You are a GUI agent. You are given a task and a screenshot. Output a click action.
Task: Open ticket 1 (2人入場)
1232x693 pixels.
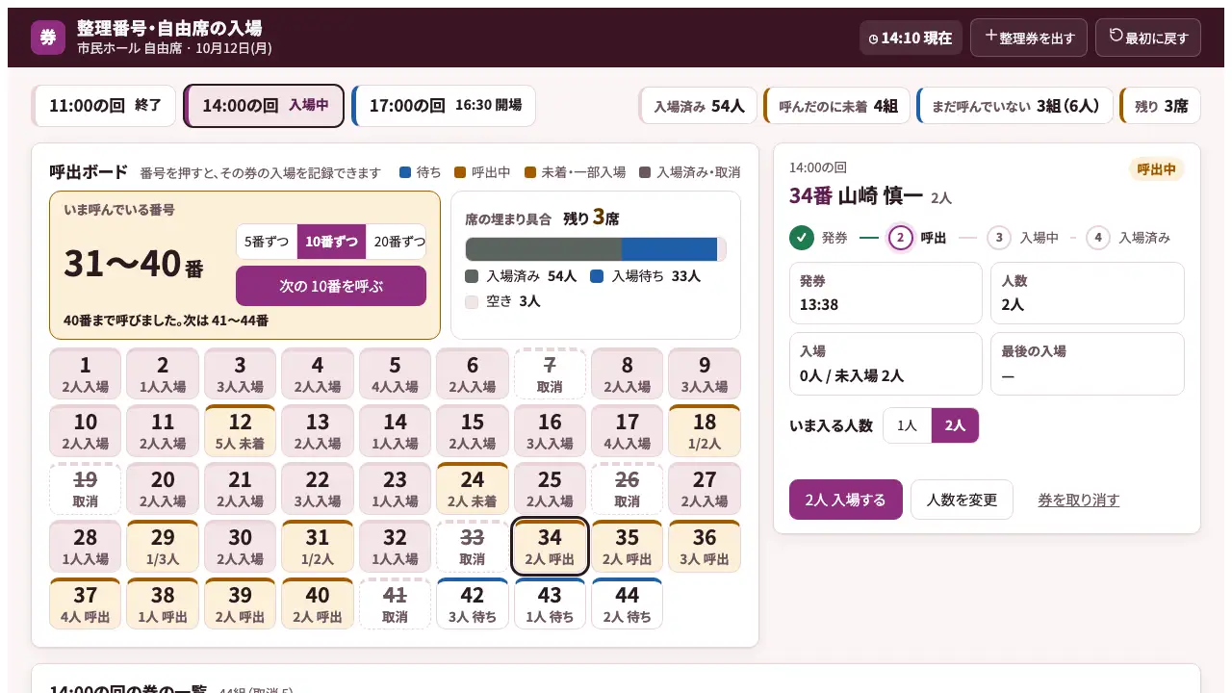tap(85, 373)
